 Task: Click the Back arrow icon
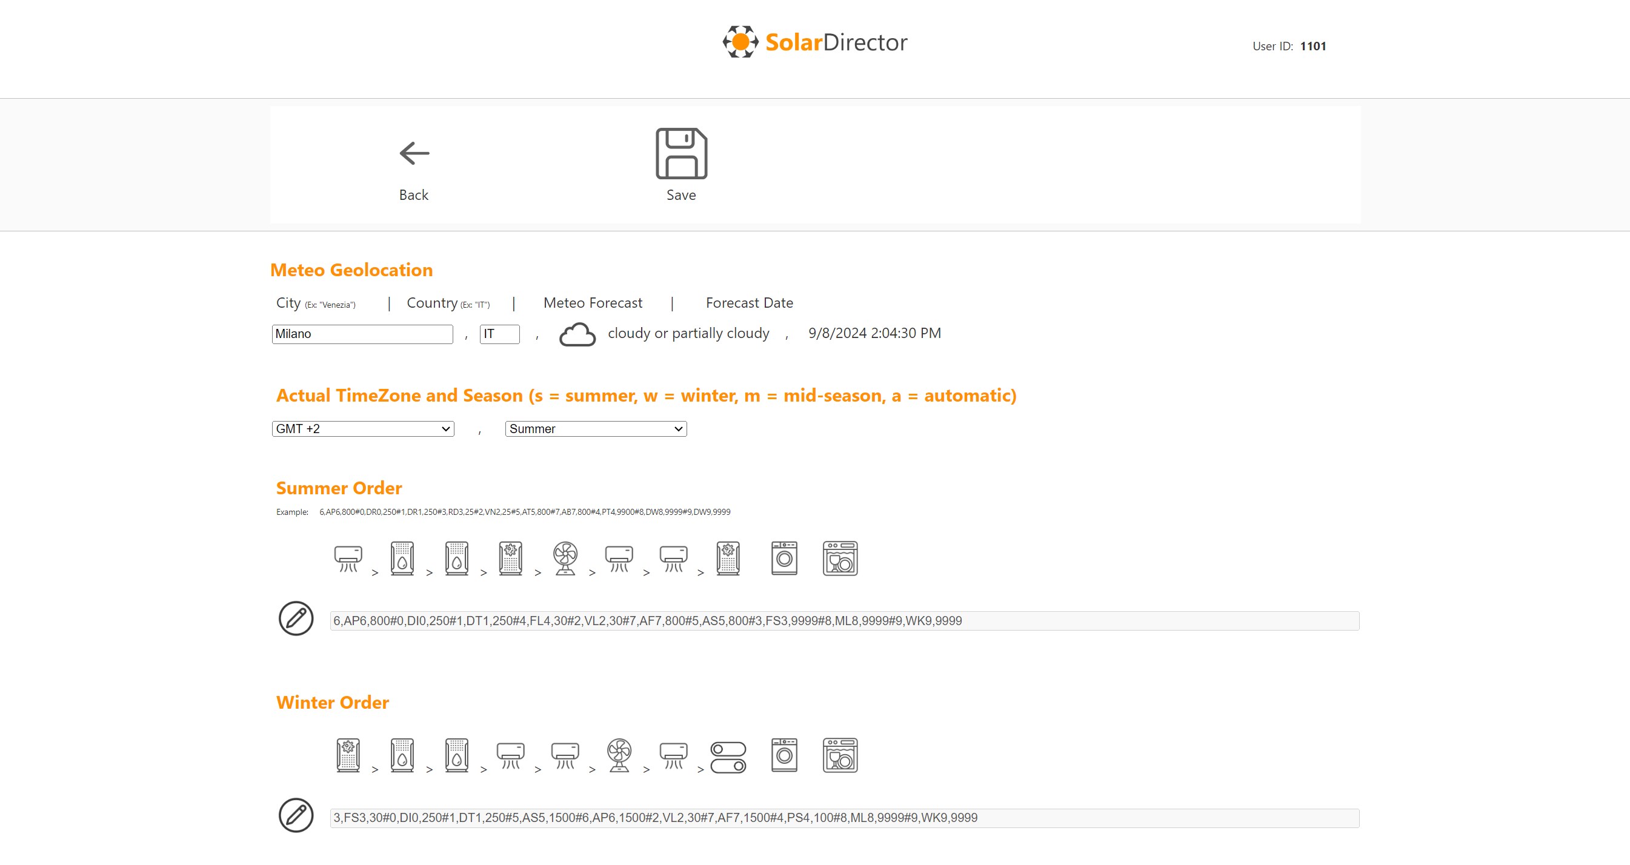pyautogui.click(x=414, y=153)
